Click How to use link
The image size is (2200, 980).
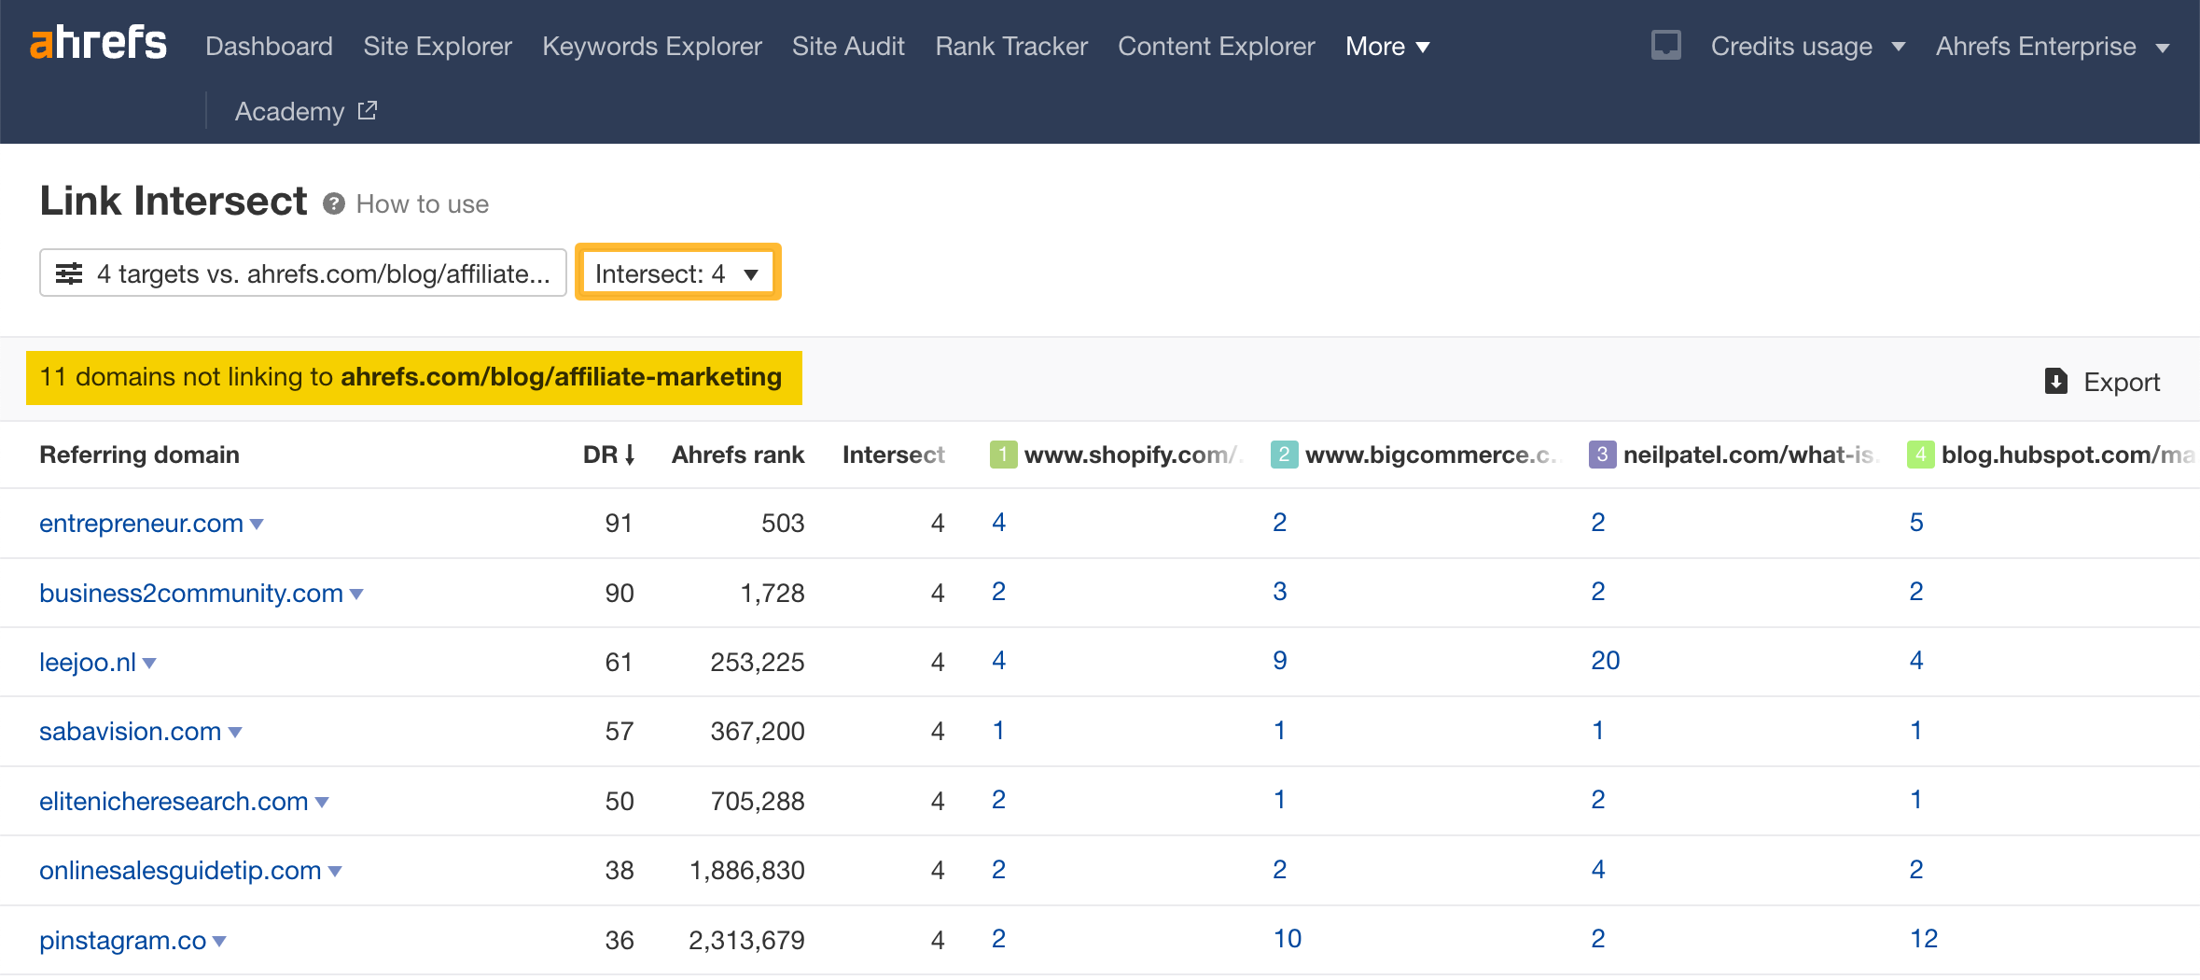point(423,203)
